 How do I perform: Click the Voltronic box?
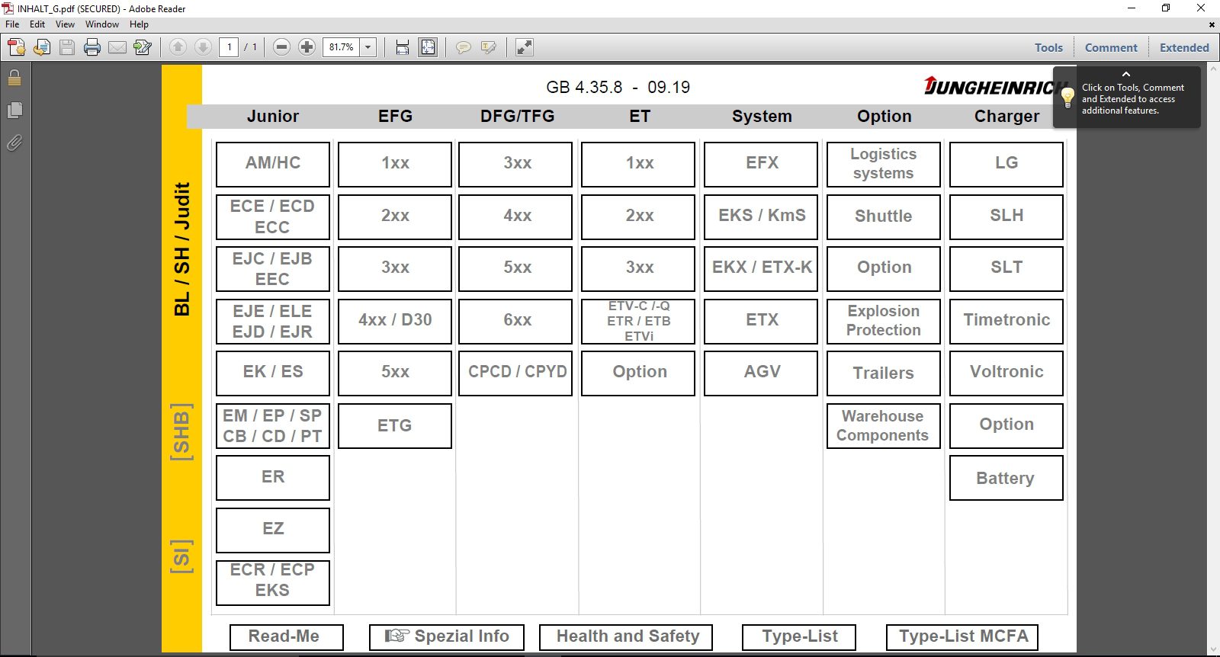click(x=1006, y=373)
